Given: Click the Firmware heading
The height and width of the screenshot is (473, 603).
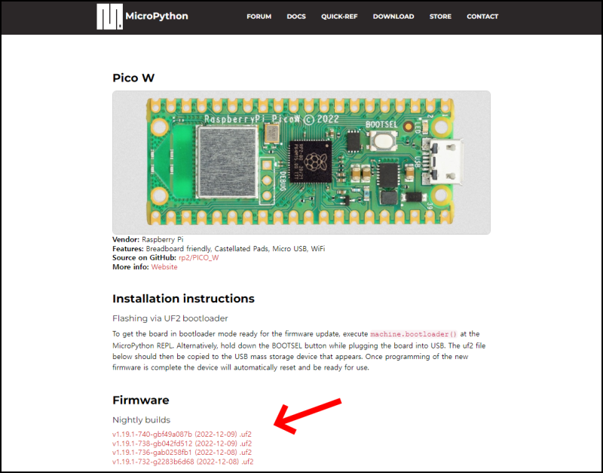Looking at the screenshot, I should tap(141, 401).
